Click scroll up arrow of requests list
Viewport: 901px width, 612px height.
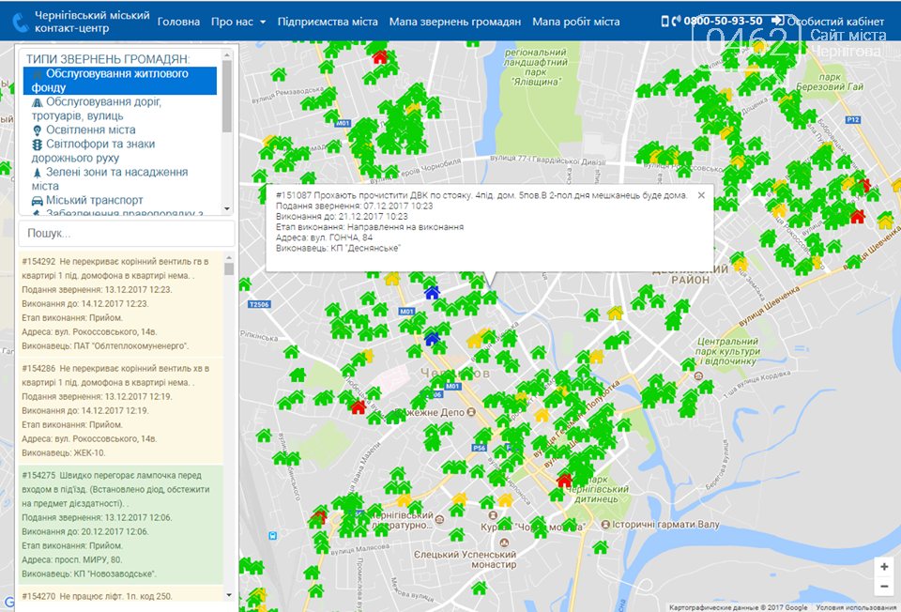pyautogui.click(x=229, y=257)
